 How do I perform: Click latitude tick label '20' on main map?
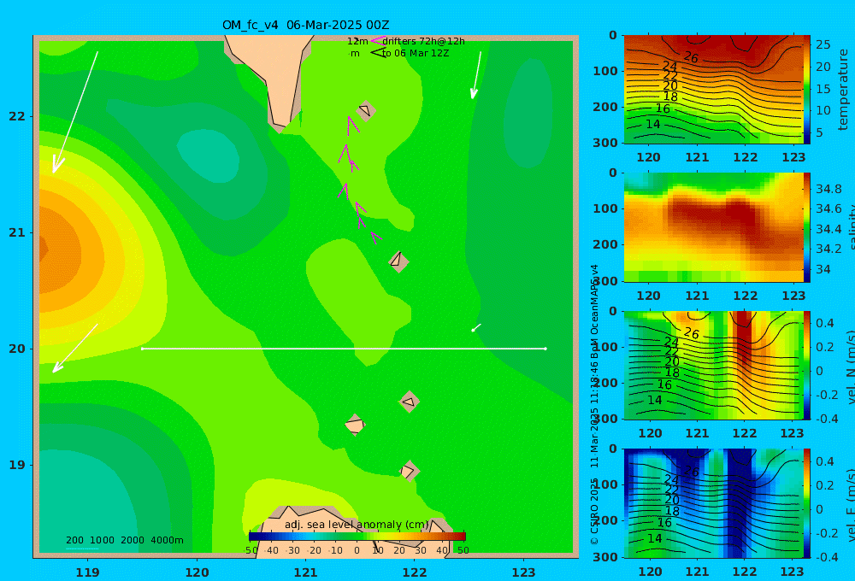(17, 349)
